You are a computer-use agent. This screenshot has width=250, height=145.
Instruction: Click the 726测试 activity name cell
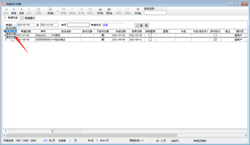pos(66,35)
